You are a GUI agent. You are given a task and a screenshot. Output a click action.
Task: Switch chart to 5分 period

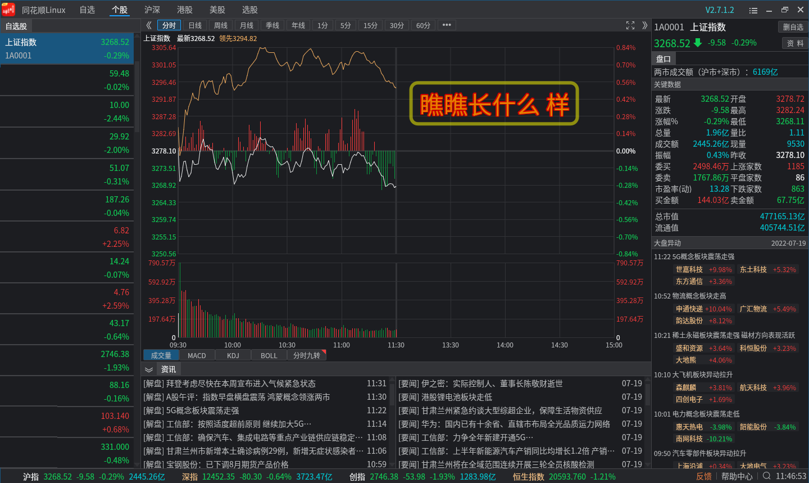coord(346,25)
